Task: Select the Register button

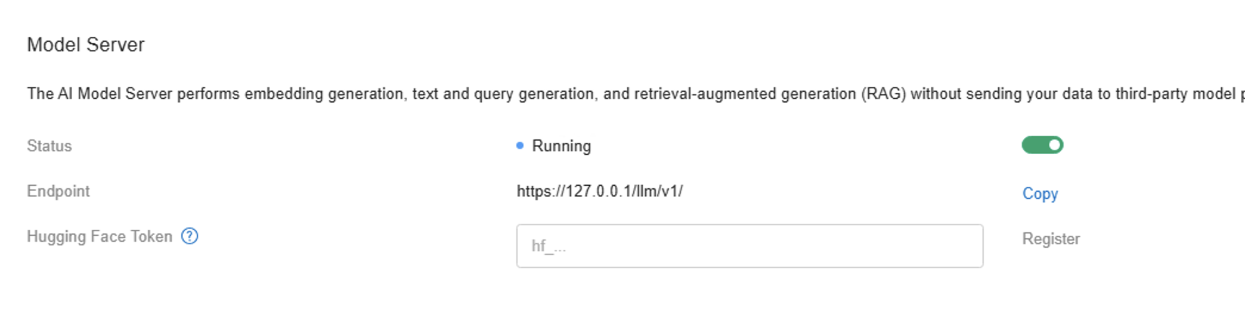Action: (1051, 239)
